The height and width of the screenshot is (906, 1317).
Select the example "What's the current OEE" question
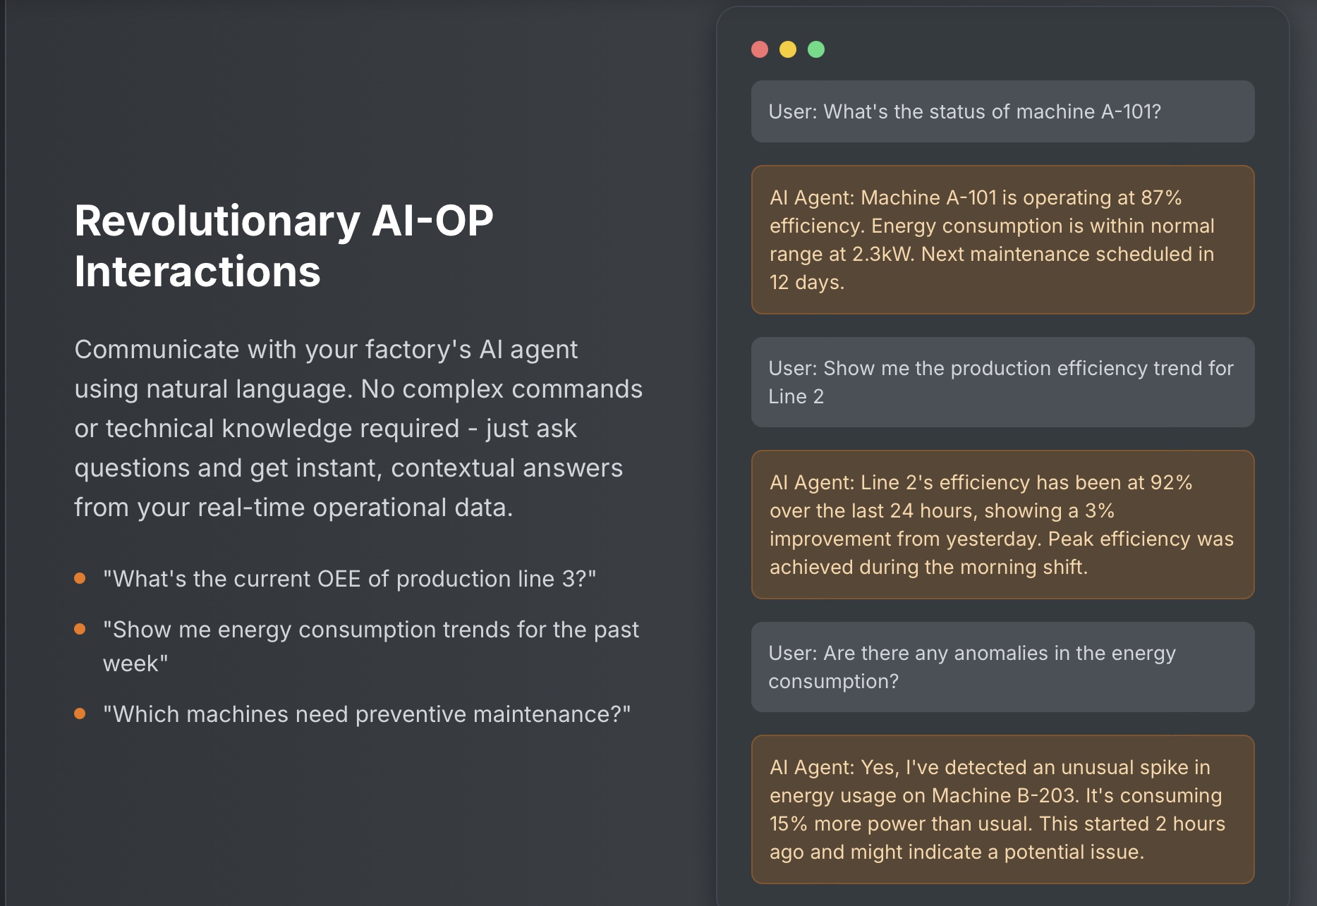[x=349, y=579]
